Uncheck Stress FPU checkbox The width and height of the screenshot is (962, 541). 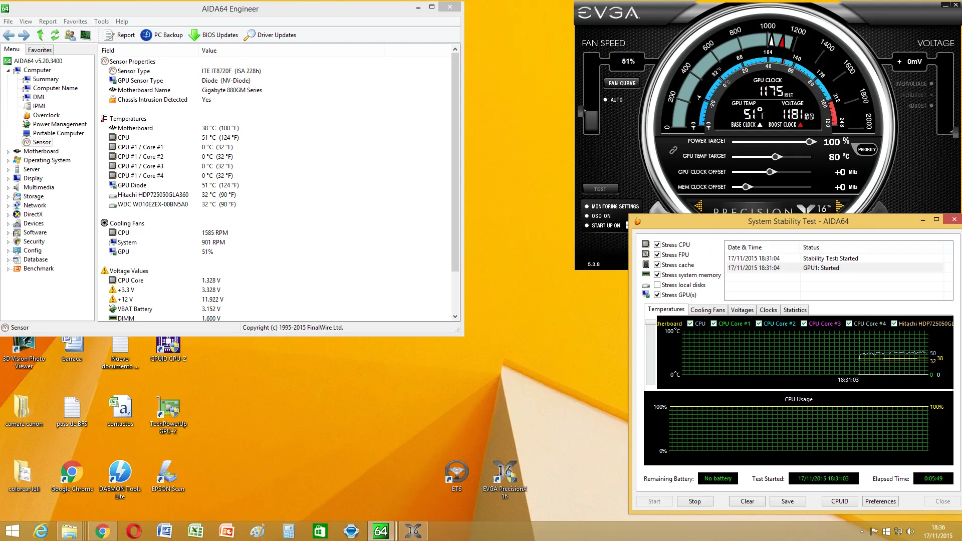tap(657, 255)
